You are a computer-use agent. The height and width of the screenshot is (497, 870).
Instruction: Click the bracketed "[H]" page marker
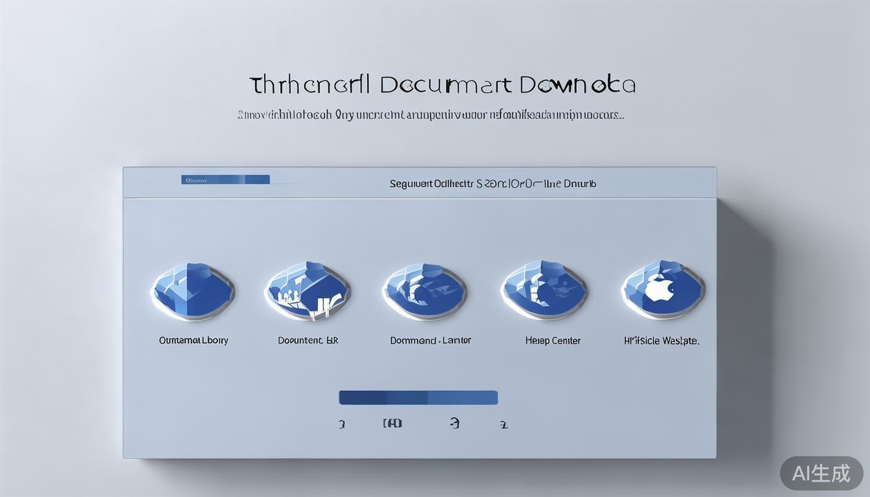pyautogui.click(x=392, y=423)
